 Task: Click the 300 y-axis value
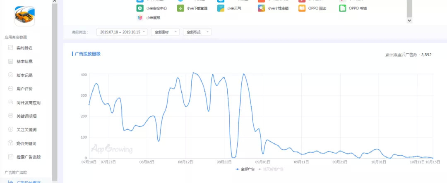[84, 95]
